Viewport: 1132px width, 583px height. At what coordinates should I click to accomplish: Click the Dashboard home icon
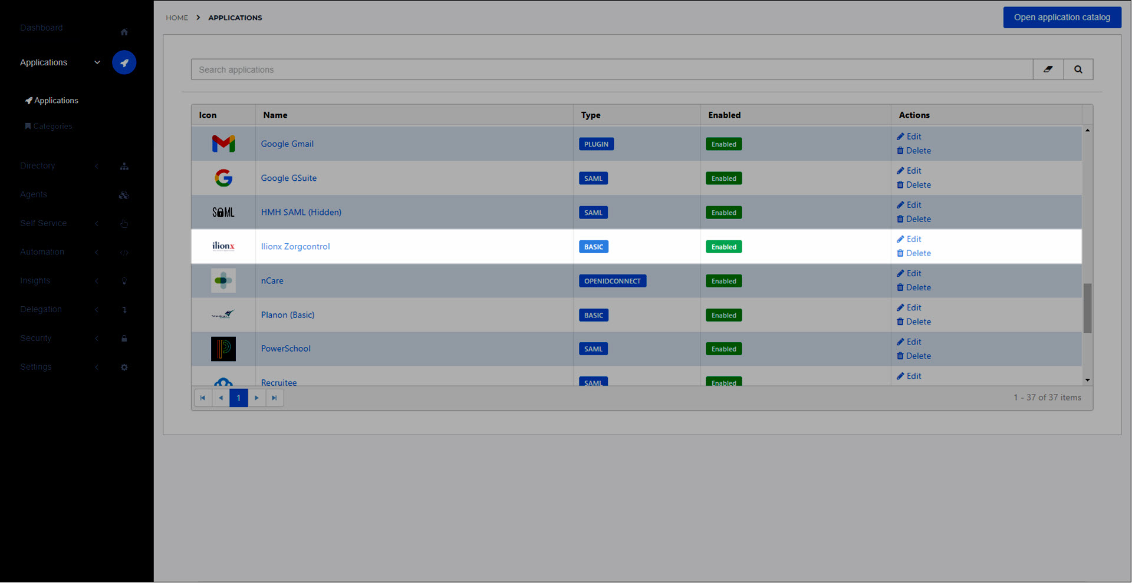(124, 32)
